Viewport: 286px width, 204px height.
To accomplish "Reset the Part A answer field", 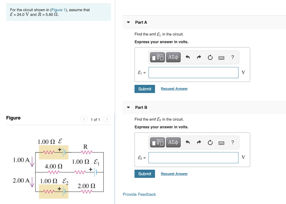I will tap(210, 57).
